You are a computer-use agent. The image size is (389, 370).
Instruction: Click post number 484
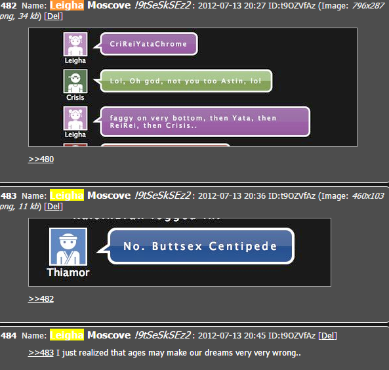pos(9,335)
